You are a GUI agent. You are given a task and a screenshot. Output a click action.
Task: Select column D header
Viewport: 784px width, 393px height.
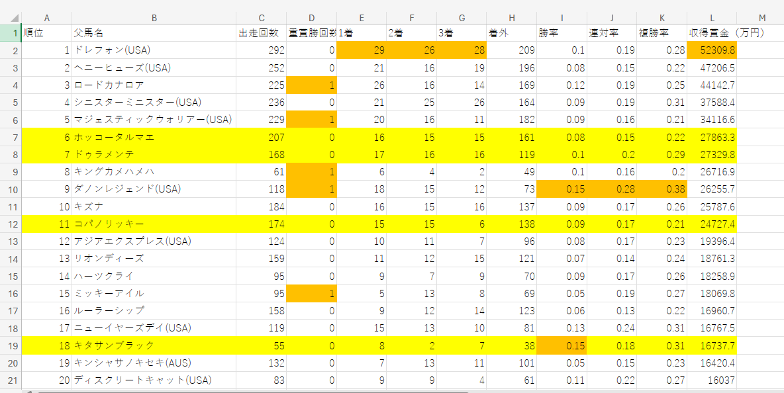tap(311, 19)
